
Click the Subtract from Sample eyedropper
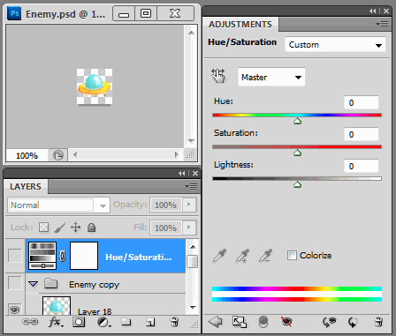click(265, 256)
